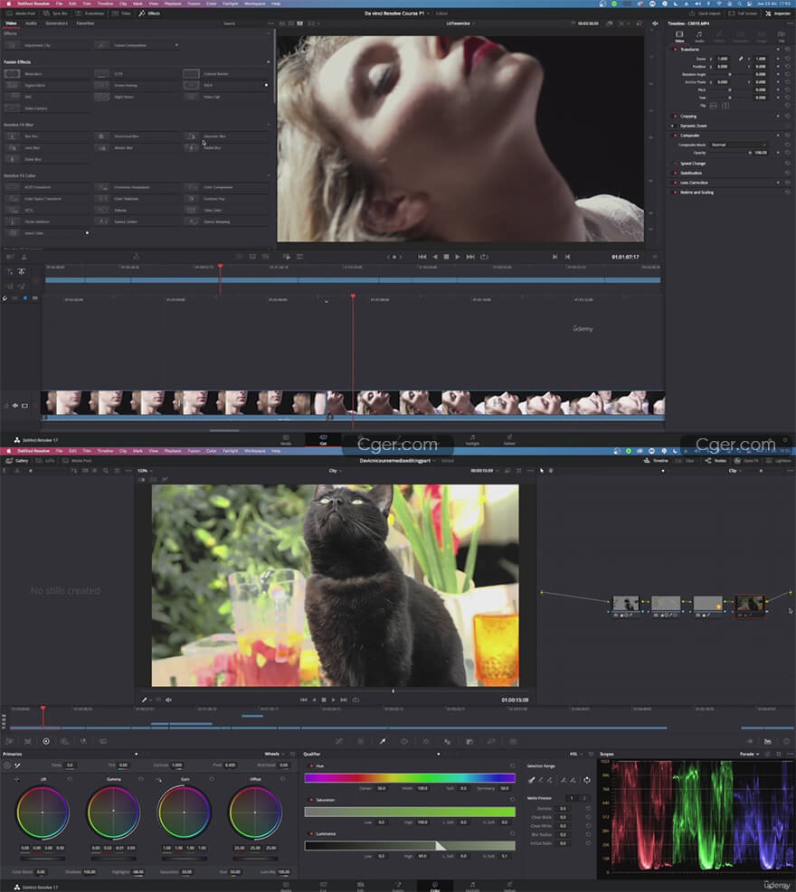Collapse the Resolve FX Color category
The width and height of the screenshot is (796, 892).
click(268, 176)
